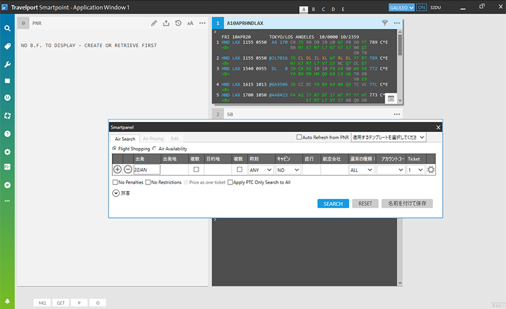Click the green FS+ sidebar icon
The width and height of the screenshot is (506, 309).
(x=7, y=167)
